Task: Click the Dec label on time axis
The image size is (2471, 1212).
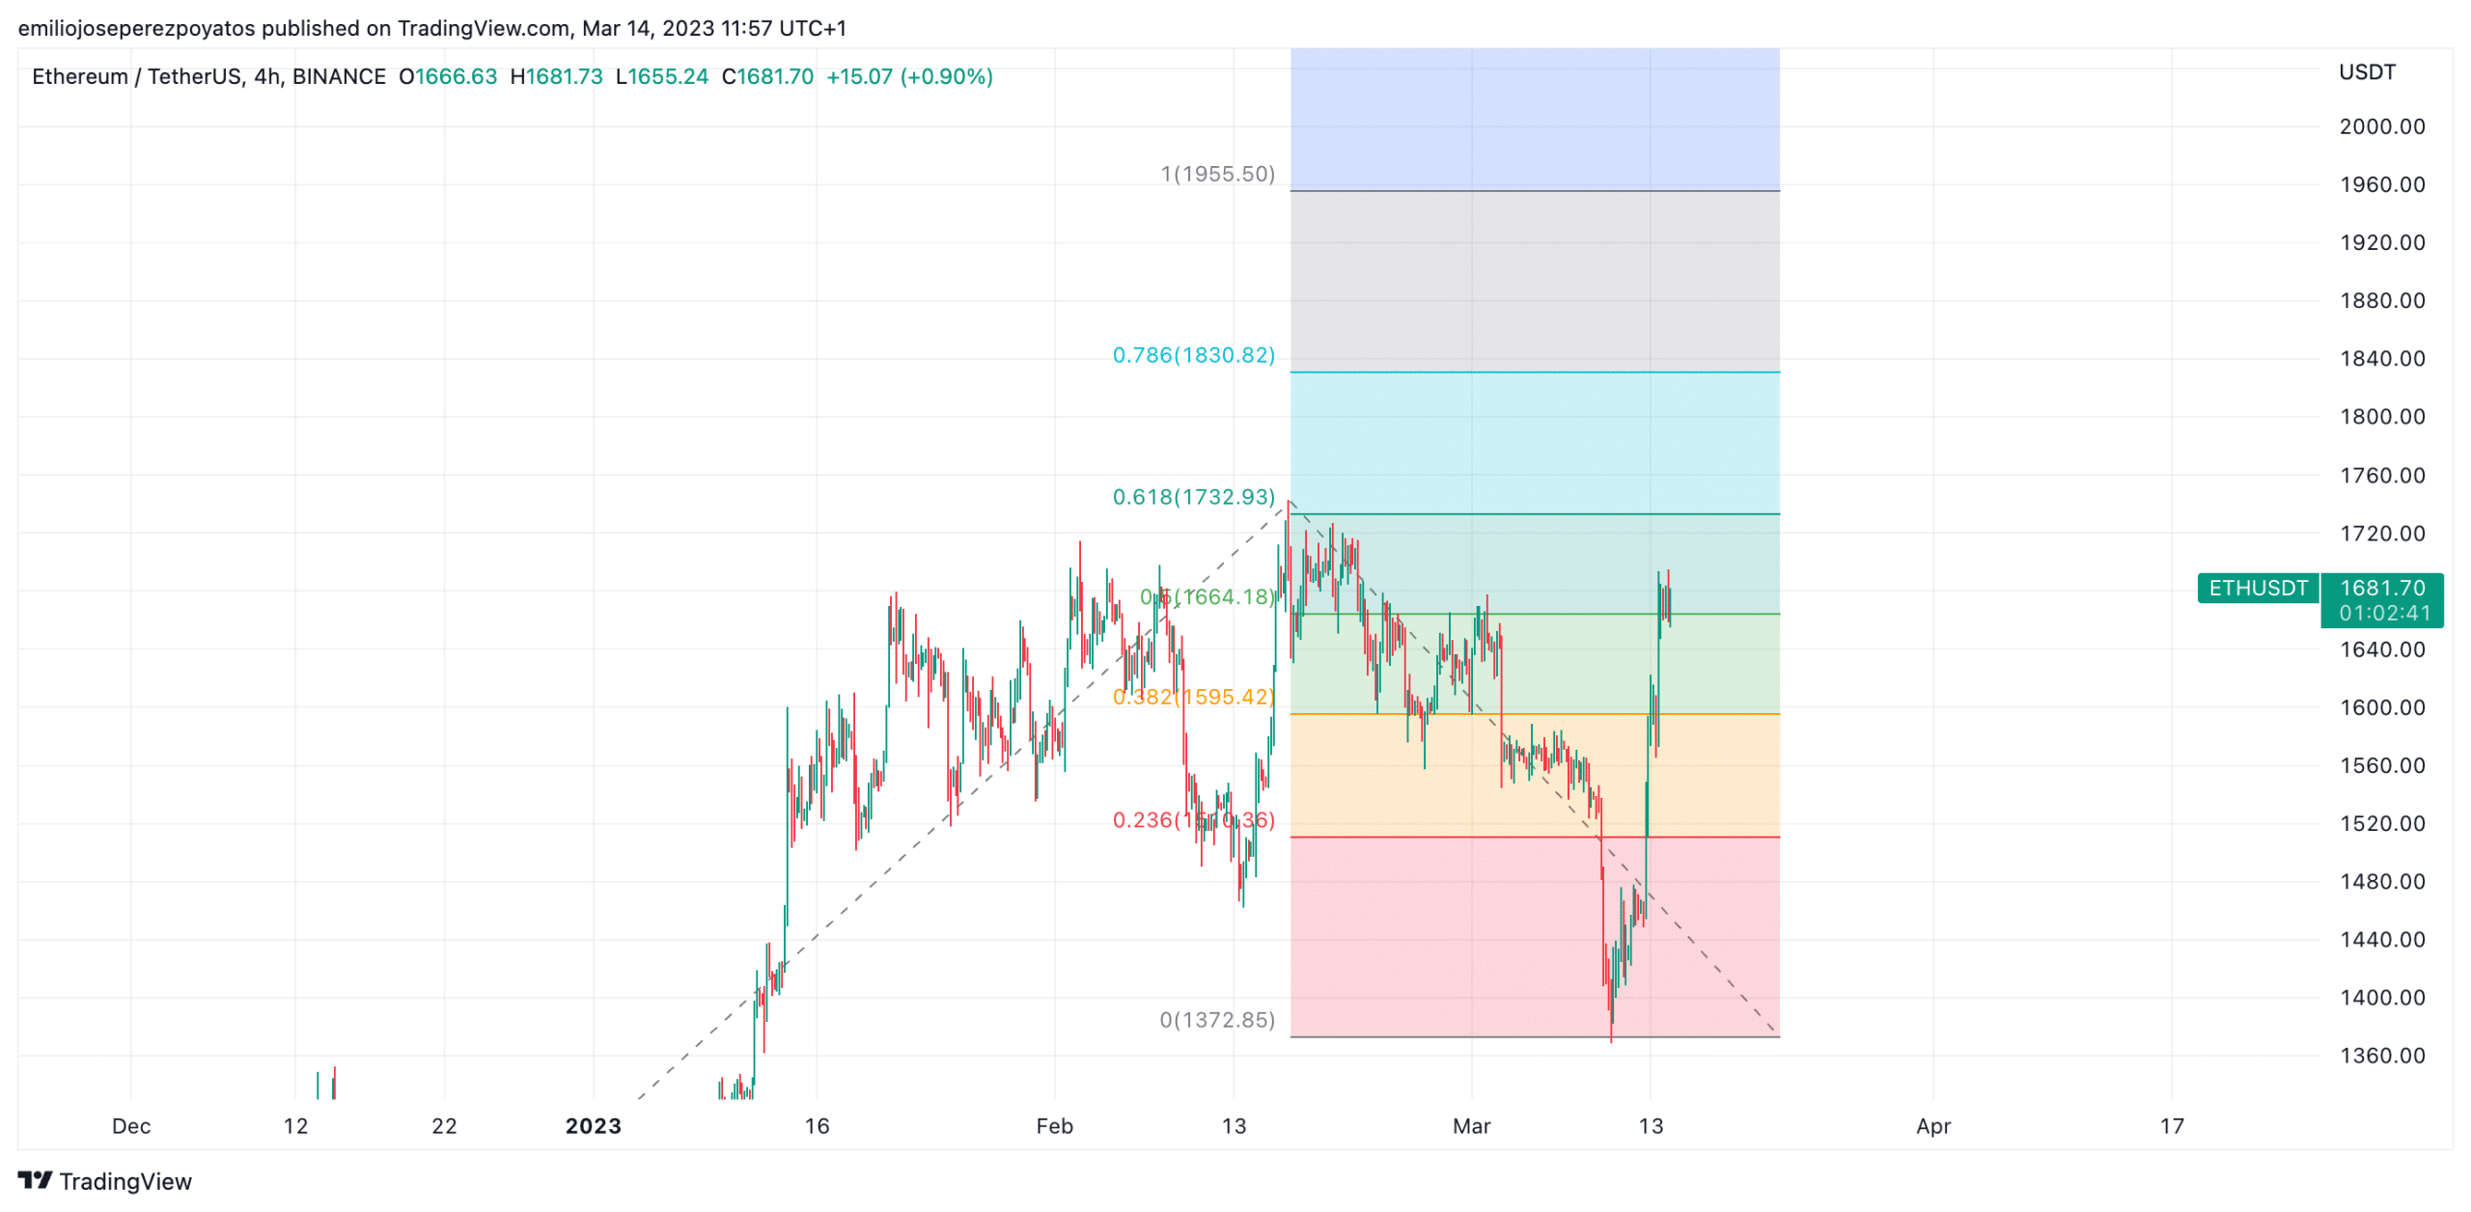Action: [x=131, y=1126]
